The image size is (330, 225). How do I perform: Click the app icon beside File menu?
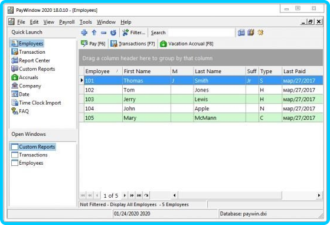point(11,22)
